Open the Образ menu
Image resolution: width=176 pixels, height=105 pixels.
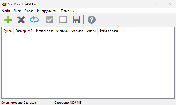(29, 11)
